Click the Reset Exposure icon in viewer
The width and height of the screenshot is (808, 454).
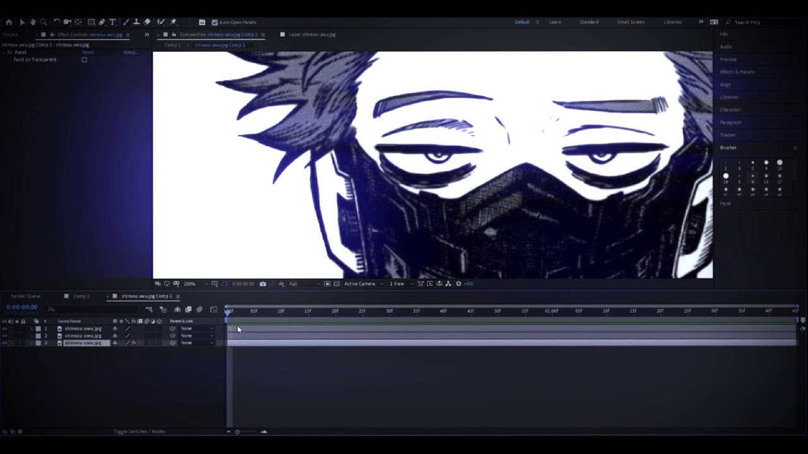458,284
